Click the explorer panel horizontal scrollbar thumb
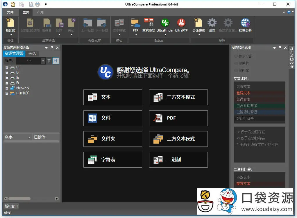Image resolution: width=297 pixels, height=218 pixels. click(x=19, y=199)
